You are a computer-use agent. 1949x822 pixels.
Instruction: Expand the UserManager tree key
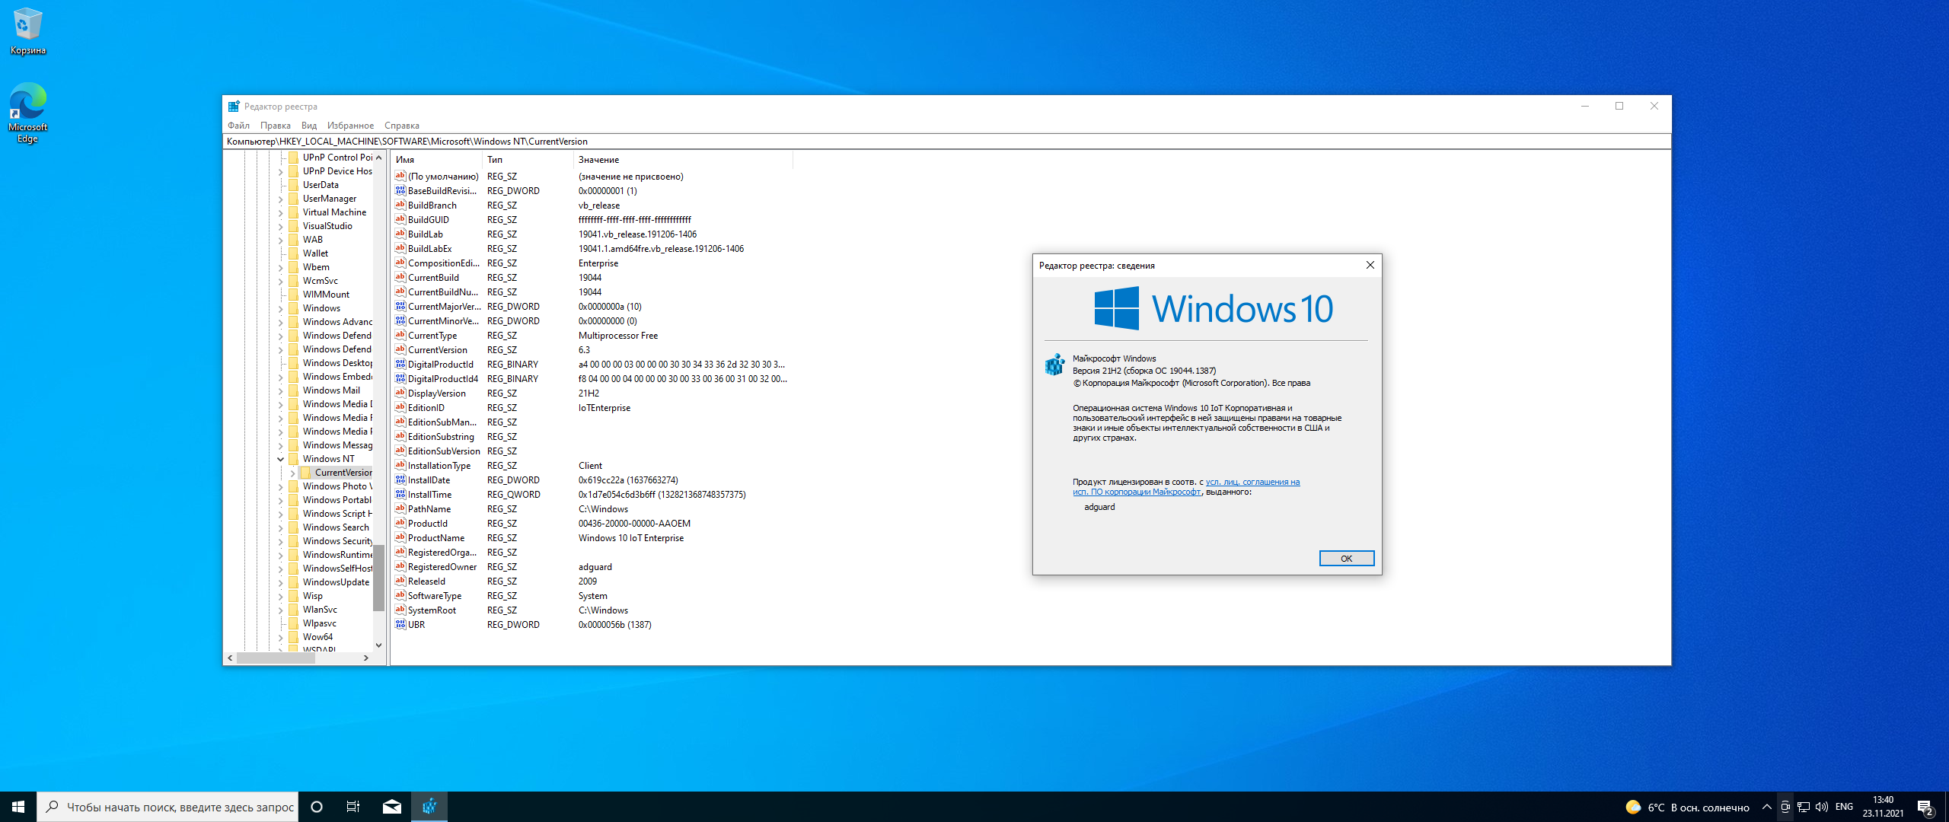click(x=281, y=199)
